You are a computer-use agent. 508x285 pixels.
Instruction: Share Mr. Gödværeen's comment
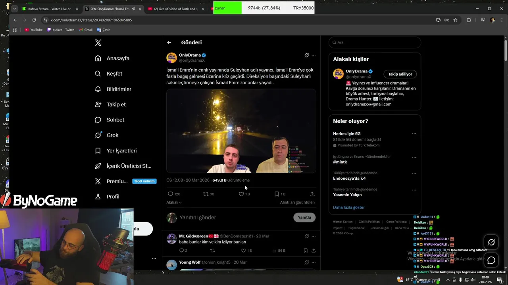pos(314,251)
